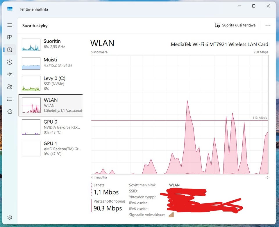The image size is (279, 227).
Task: Click the Yhteyden tyyppi label
Action: 142,197
